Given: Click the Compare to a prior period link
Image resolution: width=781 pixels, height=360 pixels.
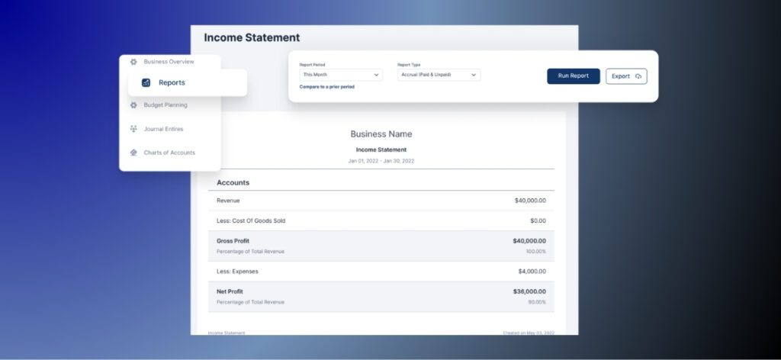Looking at the screenshot, I should [x=326, y=87].
